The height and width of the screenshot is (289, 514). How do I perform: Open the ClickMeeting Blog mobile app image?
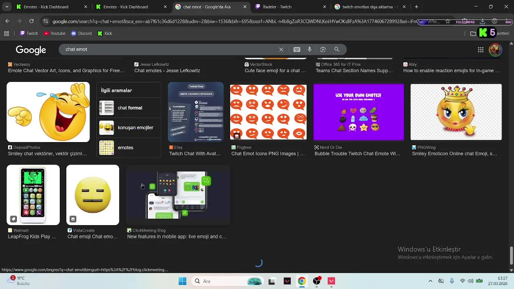(178, 195)
